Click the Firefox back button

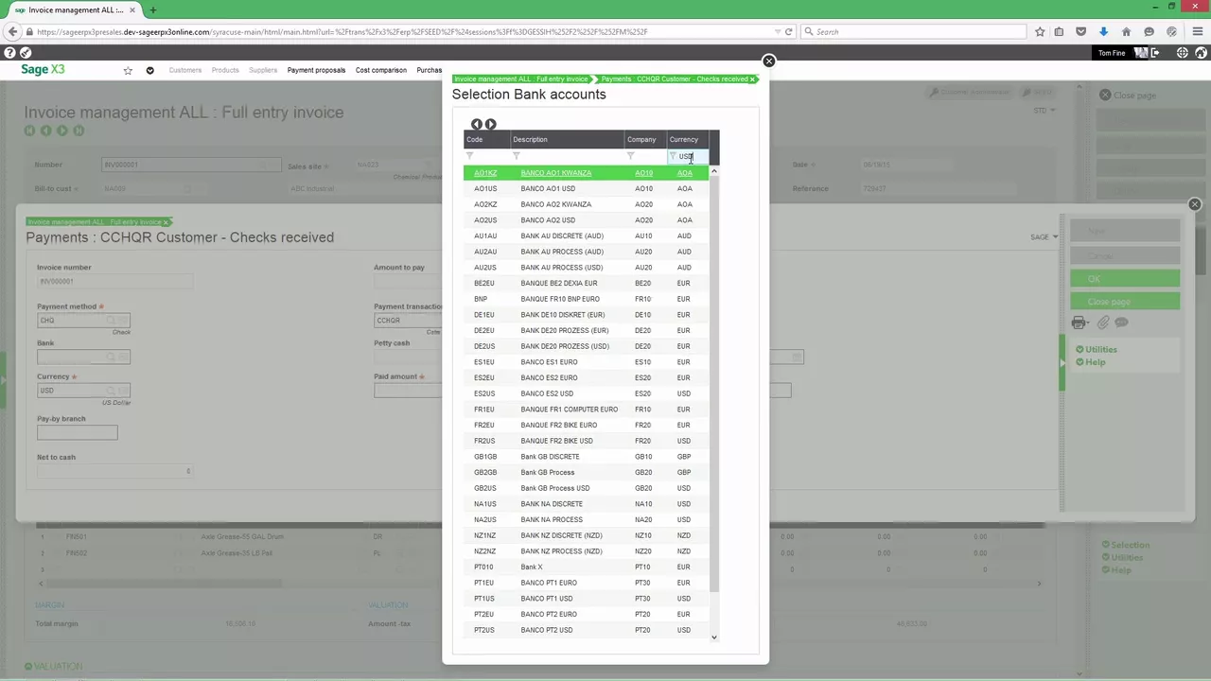12,31
